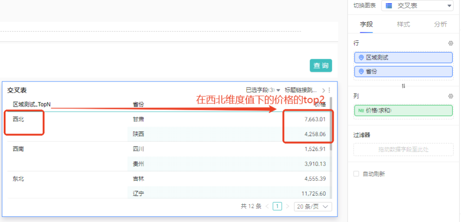Click the swap rows and columns icon
Image resolution: width=461 pixels, height=222 pixels.
pos(403,86)
